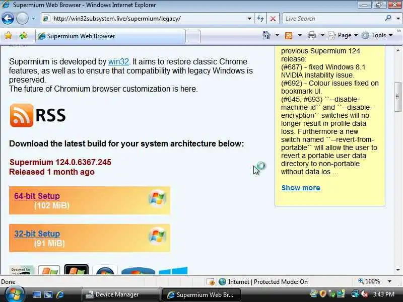The width and height of the screenshot is (403, 302).
Task: Expand the address bar history dropdown
Action: 249,19
